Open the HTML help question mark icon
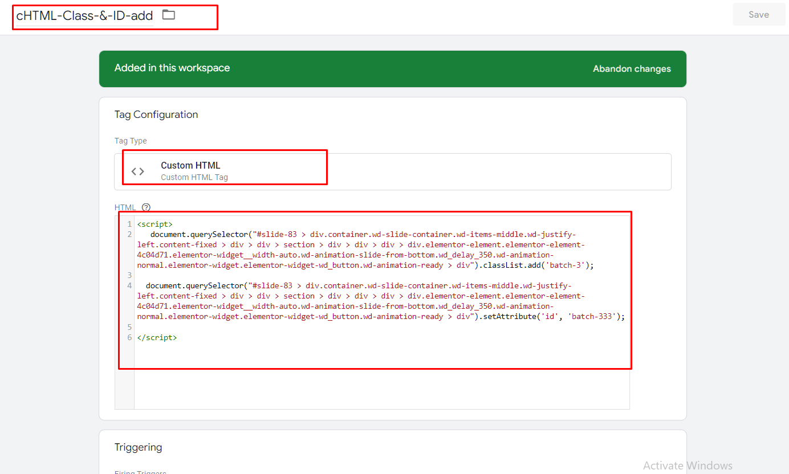The width and height of the screenshot is (789, 474). tap(146, 207)
